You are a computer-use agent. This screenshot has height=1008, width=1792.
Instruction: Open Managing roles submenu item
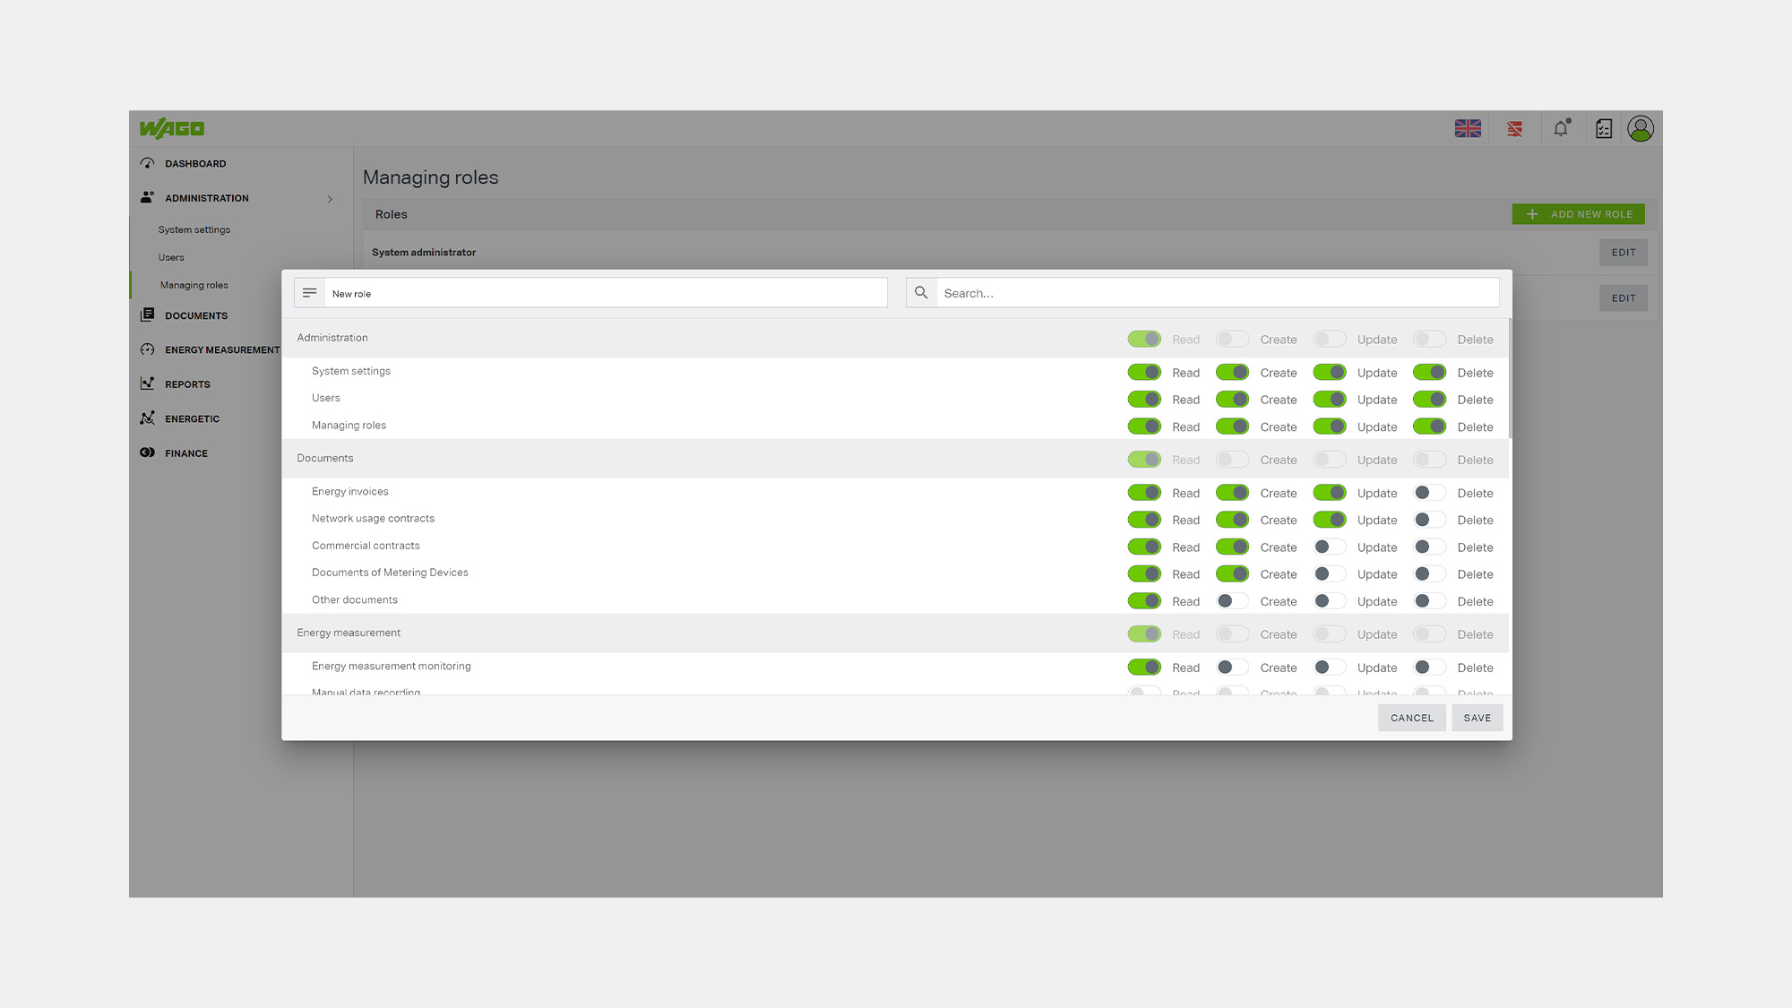coord(194,285)
